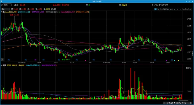This screenshot has width=194, height=105.
Task: Click the SMA(5) 13.08 moving average label
Action: (x=10, y=12)
